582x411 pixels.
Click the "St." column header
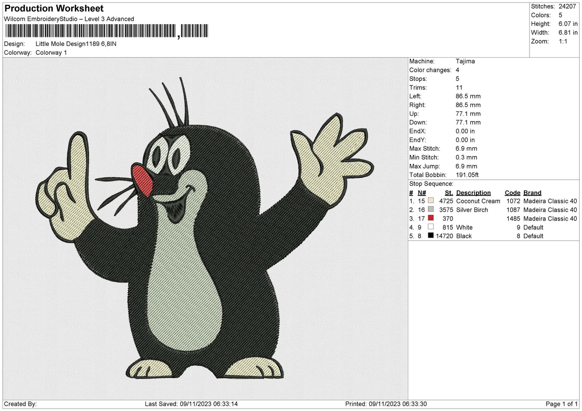coord(449,193)
